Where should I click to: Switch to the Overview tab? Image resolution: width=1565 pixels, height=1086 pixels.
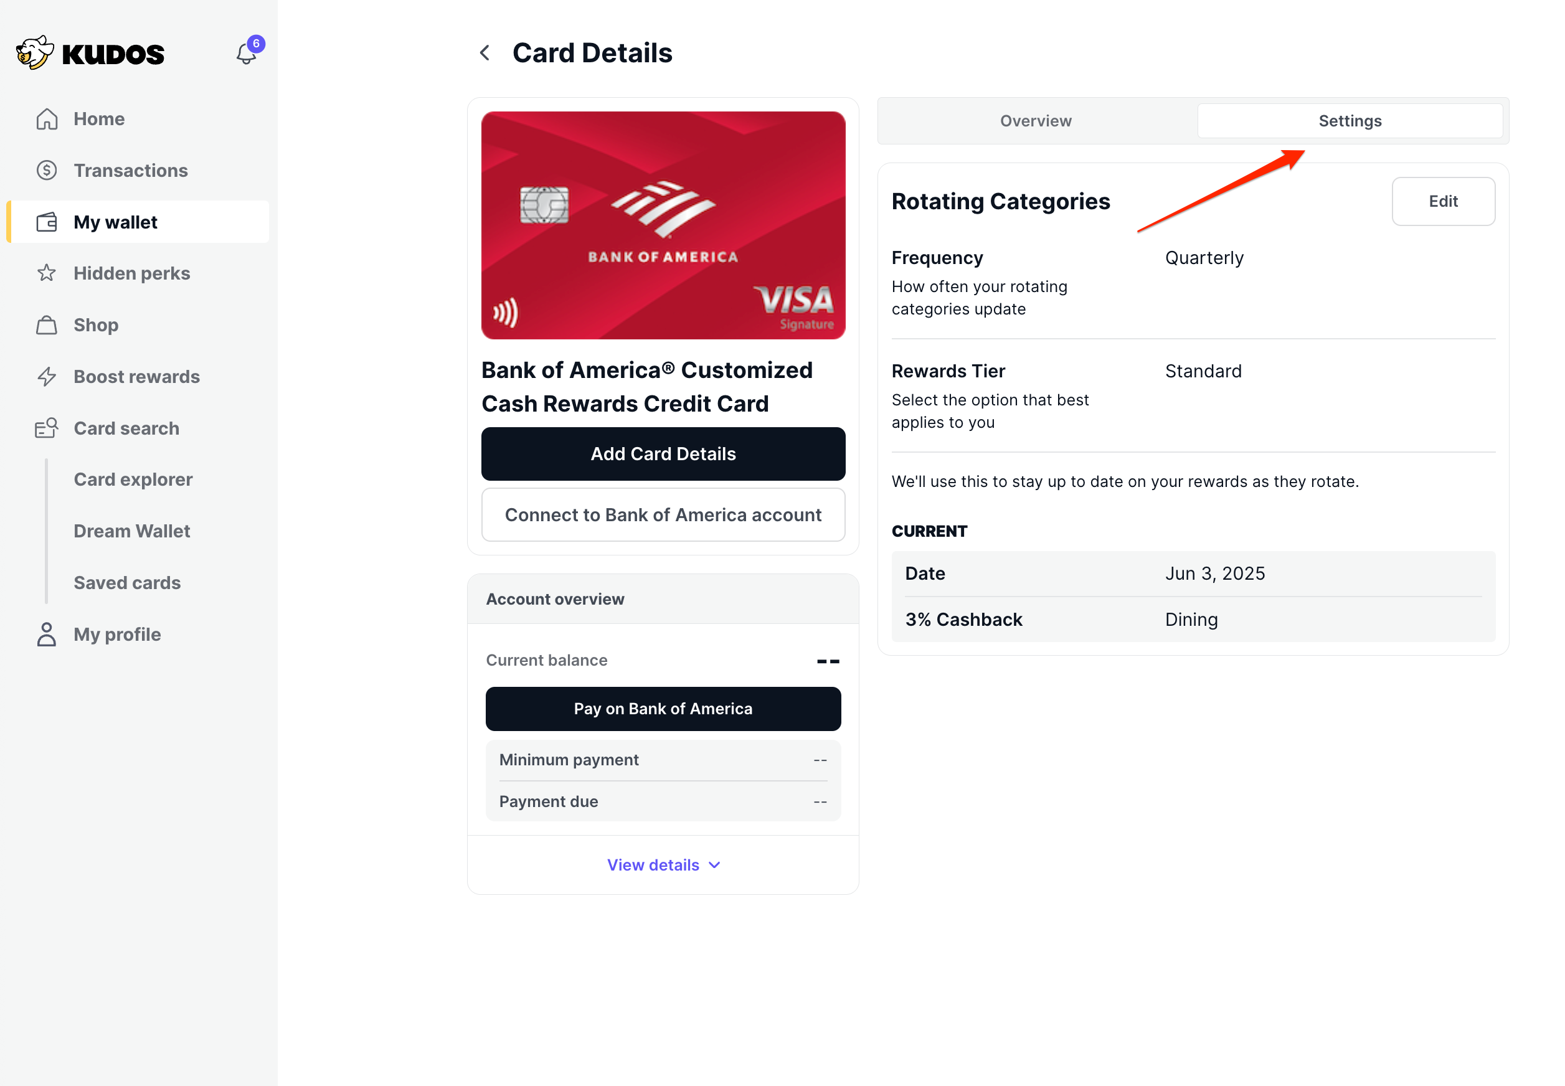click(1036, 121)
